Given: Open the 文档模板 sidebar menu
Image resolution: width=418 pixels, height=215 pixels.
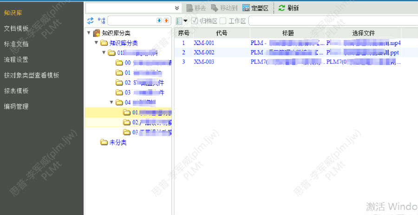Looking at the screenshot, I should tap(16, 28).
